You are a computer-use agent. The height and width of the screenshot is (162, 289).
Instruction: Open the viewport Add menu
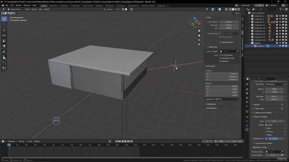(x=40, y=9)
